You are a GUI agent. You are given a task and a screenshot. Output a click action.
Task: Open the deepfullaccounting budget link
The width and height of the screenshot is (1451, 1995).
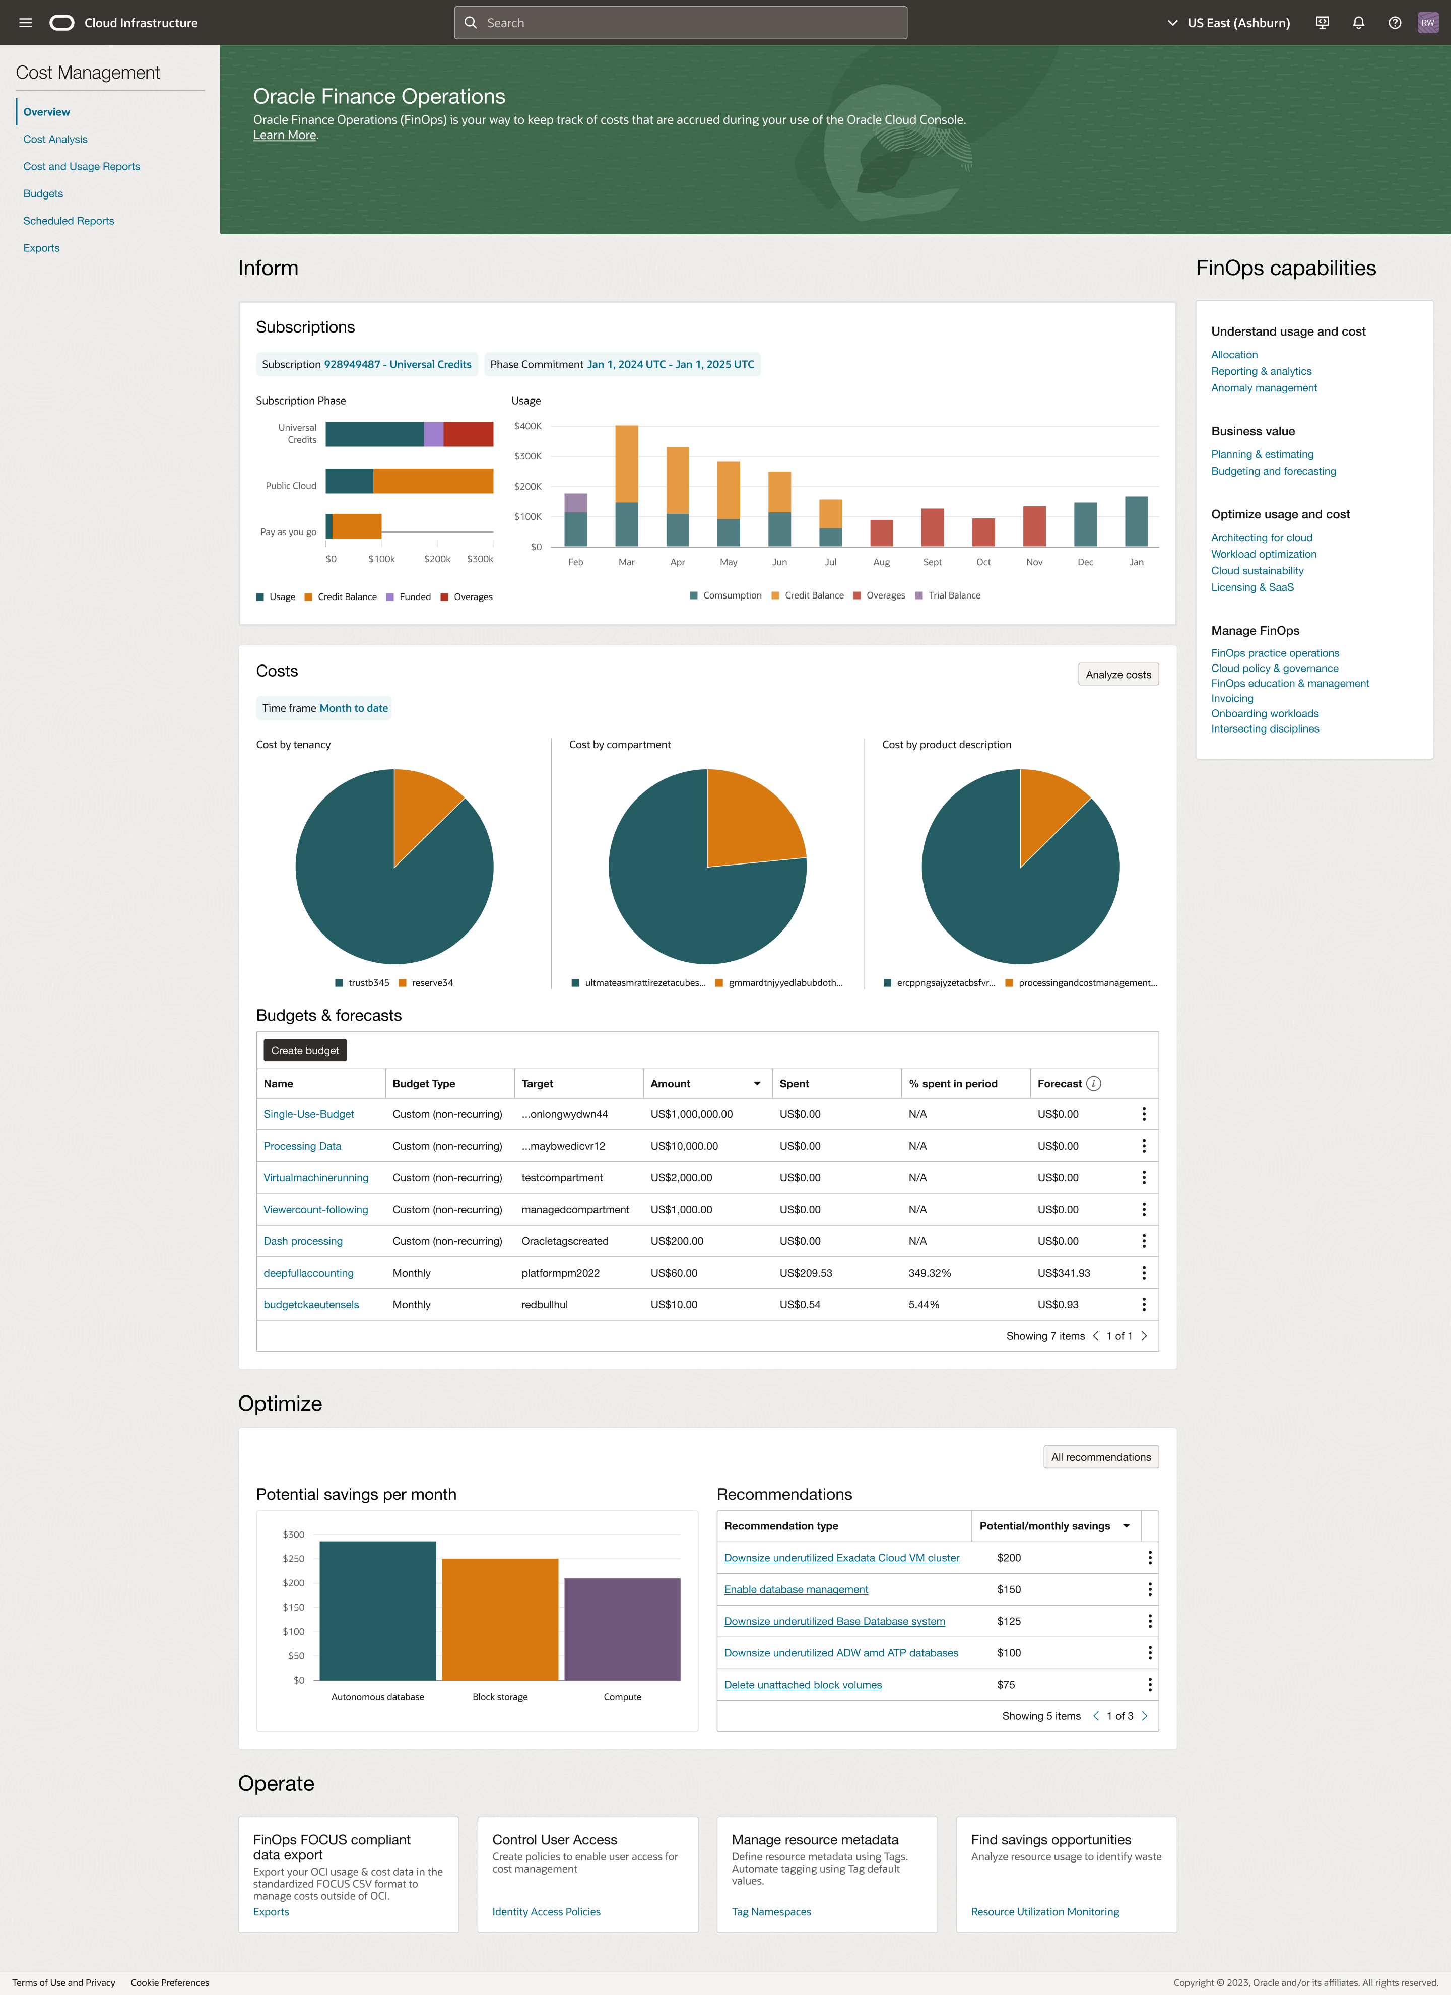pos(308,1273)
